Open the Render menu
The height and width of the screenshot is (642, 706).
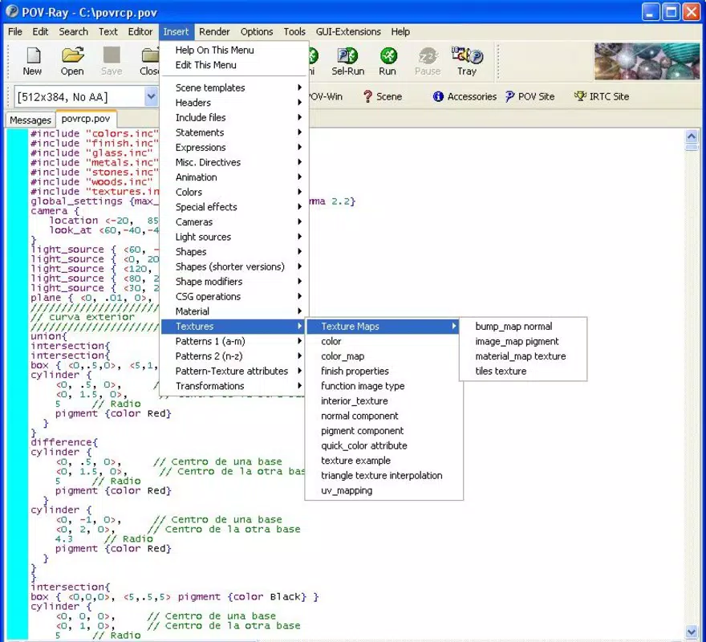(x=214, y=31)
